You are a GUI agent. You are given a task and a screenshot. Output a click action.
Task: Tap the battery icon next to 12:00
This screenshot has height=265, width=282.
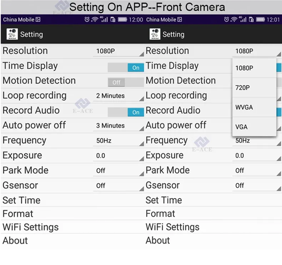pyautogui.click(x=122, y=20)
